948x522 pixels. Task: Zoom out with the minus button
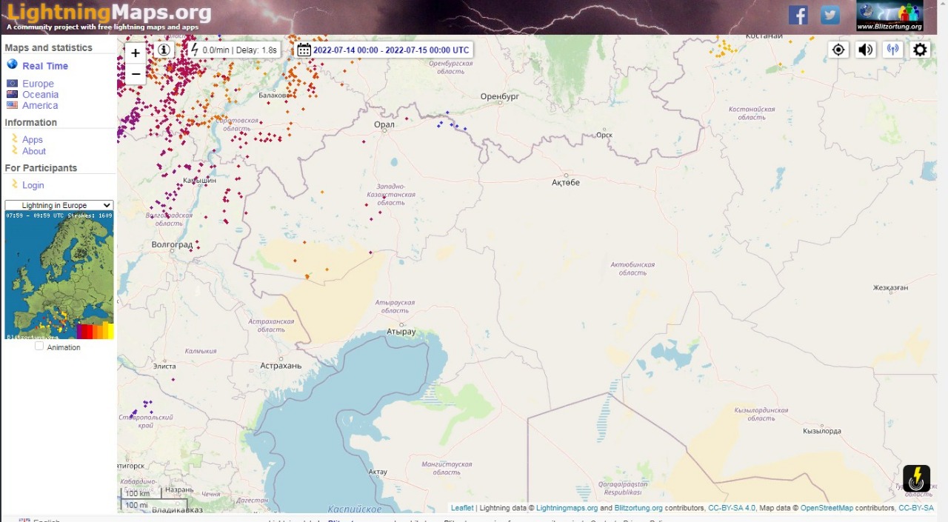pyautogui.click(x=136, y=74)
